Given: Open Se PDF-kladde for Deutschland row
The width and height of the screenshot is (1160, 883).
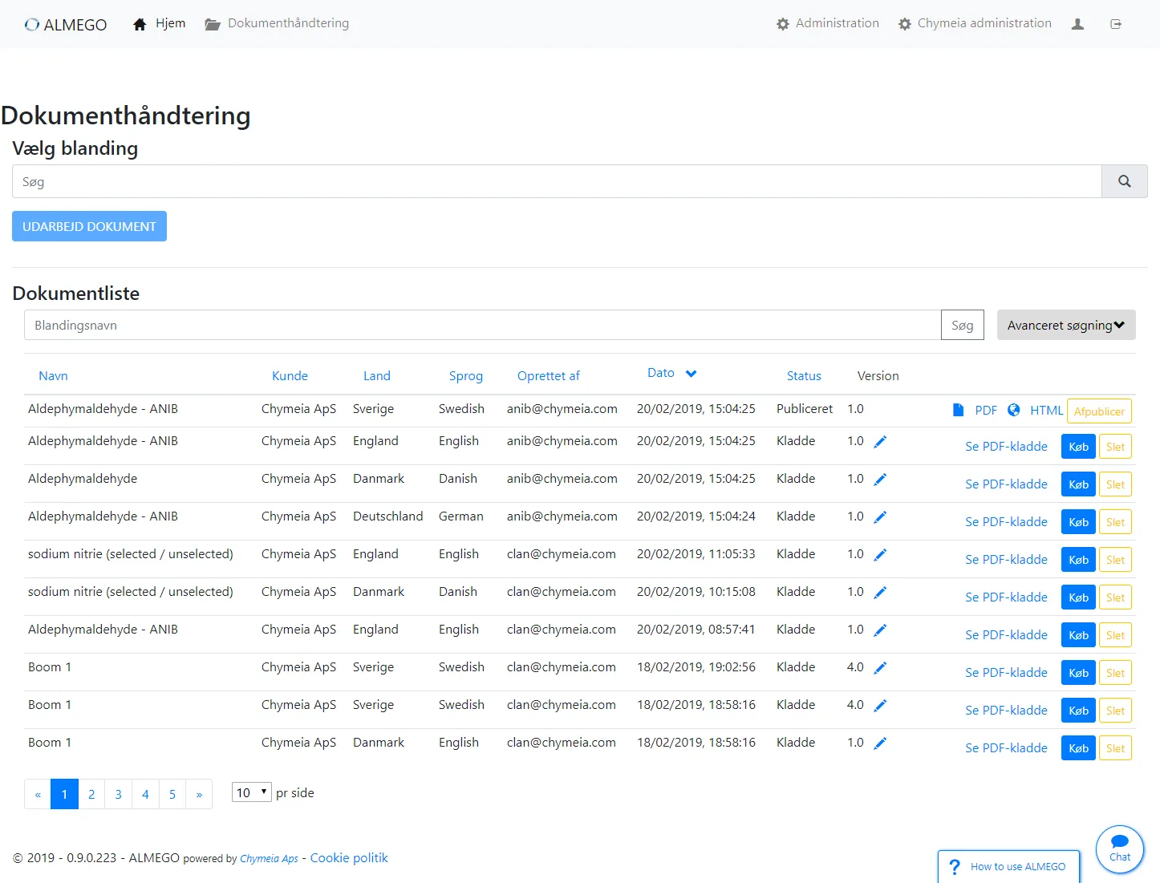Looking at the screenshot, I should point(1006,521).
